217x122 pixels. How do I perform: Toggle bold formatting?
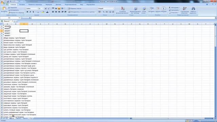click(27, 12)
